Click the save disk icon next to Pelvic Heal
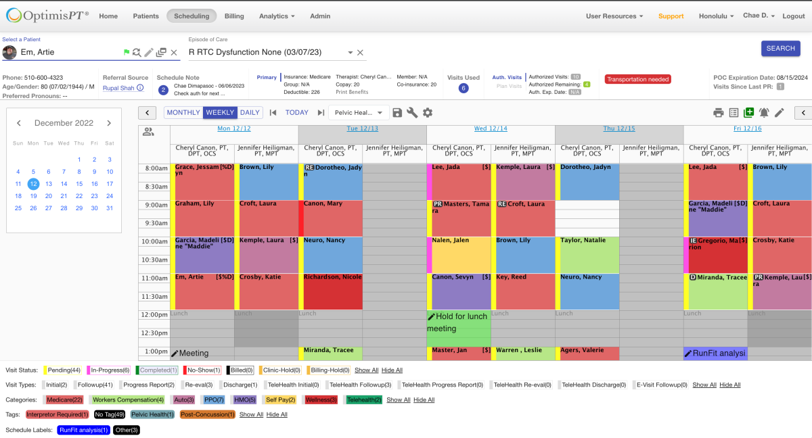812x438 pixels. [x=397, y=113]
